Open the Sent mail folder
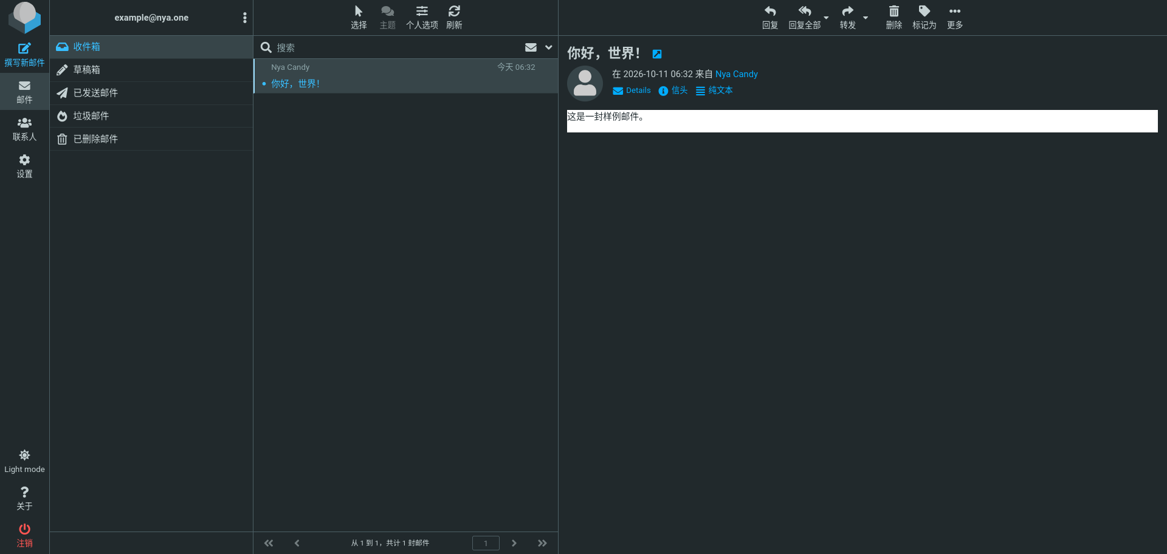 click(x=151, y=93)
